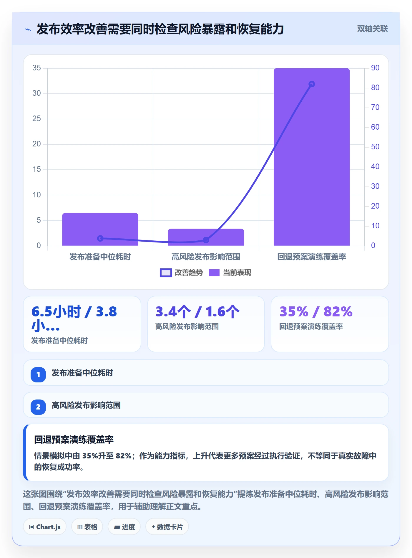Click the caption paragraph starting 这张图围绕
Image resolution: width=412 pixels, height=558 pixels.
(206, 500)
